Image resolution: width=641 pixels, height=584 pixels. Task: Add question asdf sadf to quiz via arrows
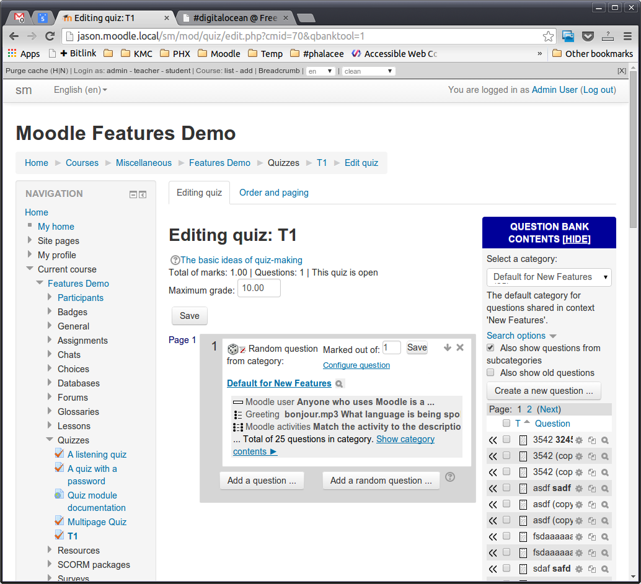[493, 489]
